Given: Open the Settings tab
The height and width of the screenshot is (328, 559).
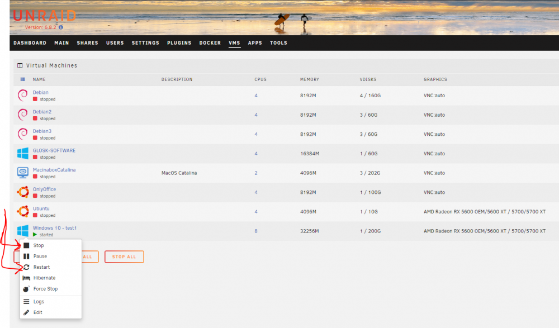Looking at the screenshot, I should click(x=145, y=43).
